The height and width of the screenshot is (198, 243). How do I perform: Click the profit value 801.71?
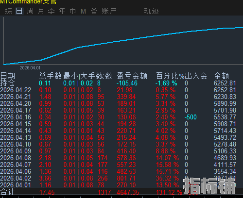tap(126, 178)
